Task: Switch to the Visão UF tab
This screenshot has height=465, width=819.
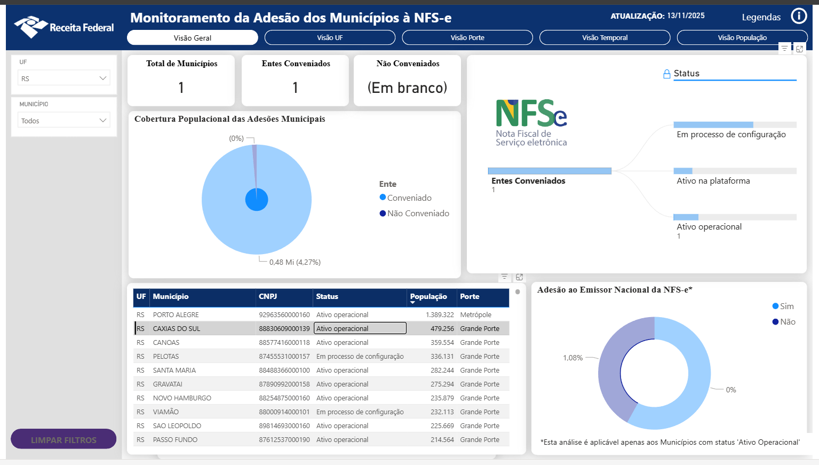Action: point(330,38)
